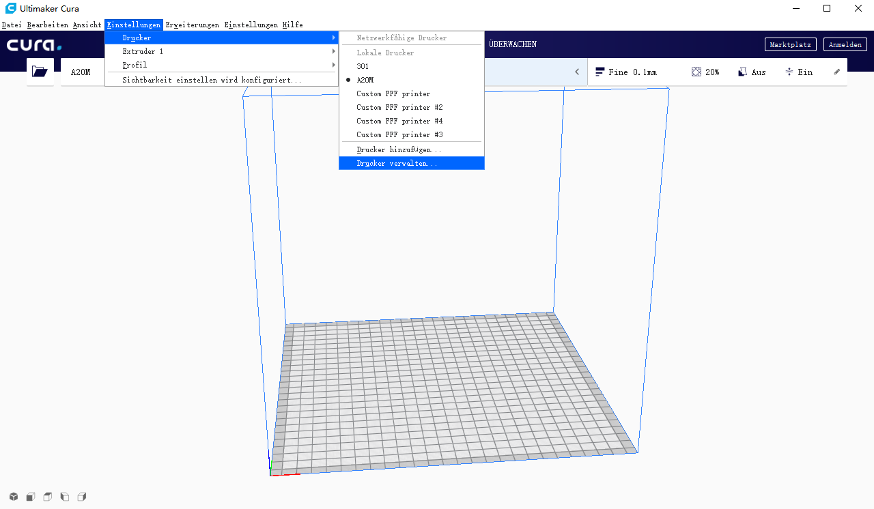Screen dimensions: 874x509
Task: Select right side view cube icon
Action: point(82,496)
